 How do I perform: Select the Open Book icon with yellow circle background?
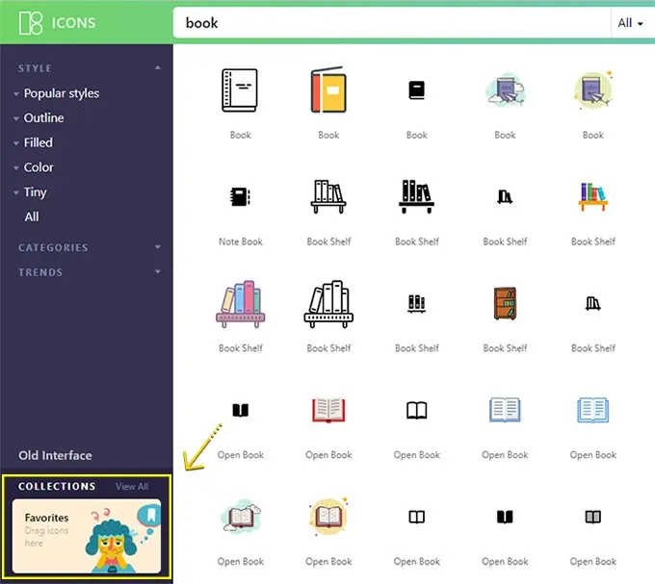pyautogui.click(x=328, y=517)
